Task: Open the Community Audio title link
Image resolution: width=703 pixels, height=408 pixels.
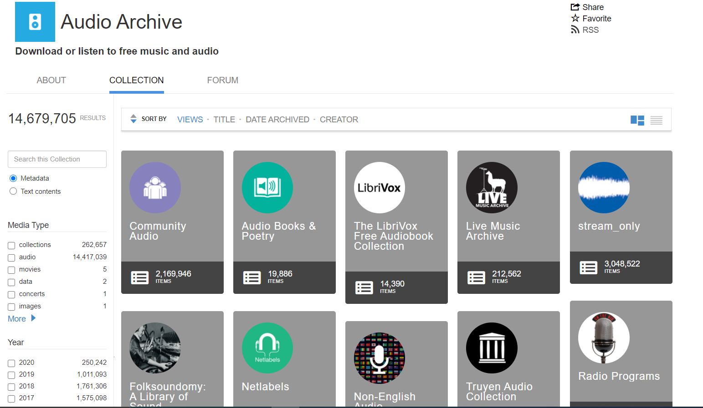Action: [x=158, y=231]
